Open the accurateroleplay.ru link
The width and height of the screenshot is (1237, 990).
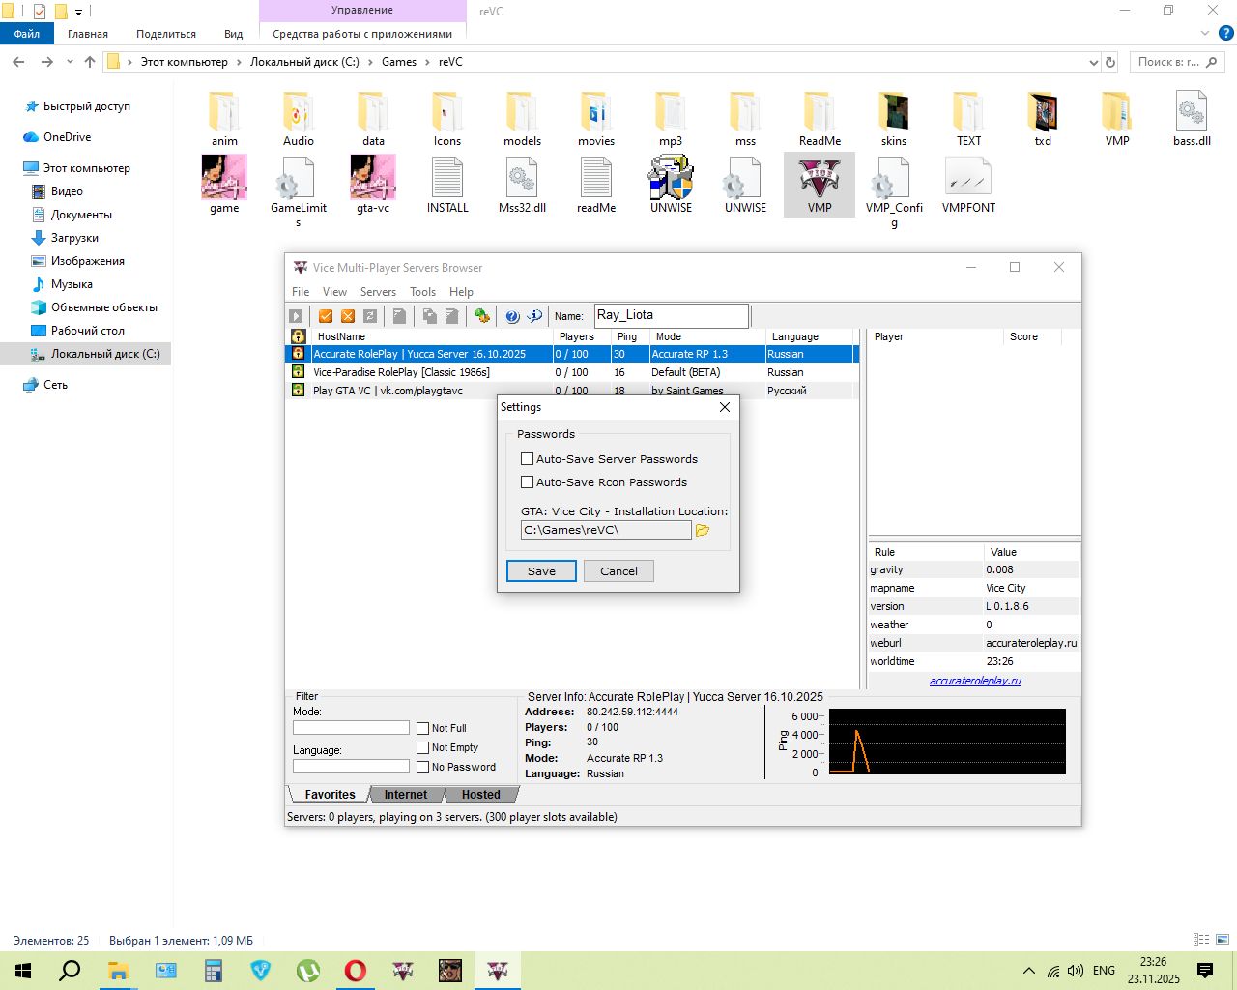coord(975,681)
